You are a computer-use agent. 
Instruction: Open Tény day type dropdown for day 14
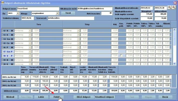(x=78, y=39)
